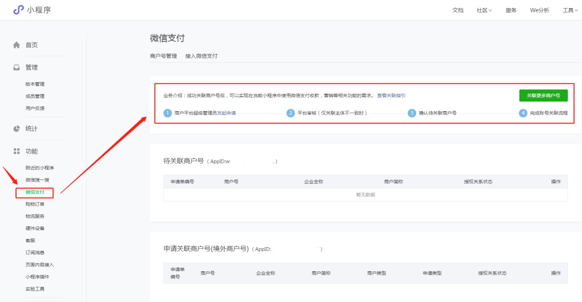Click step 3 确认待关联商户号 text
Viewport: 582px width, 302px height.
click(438, 113)
